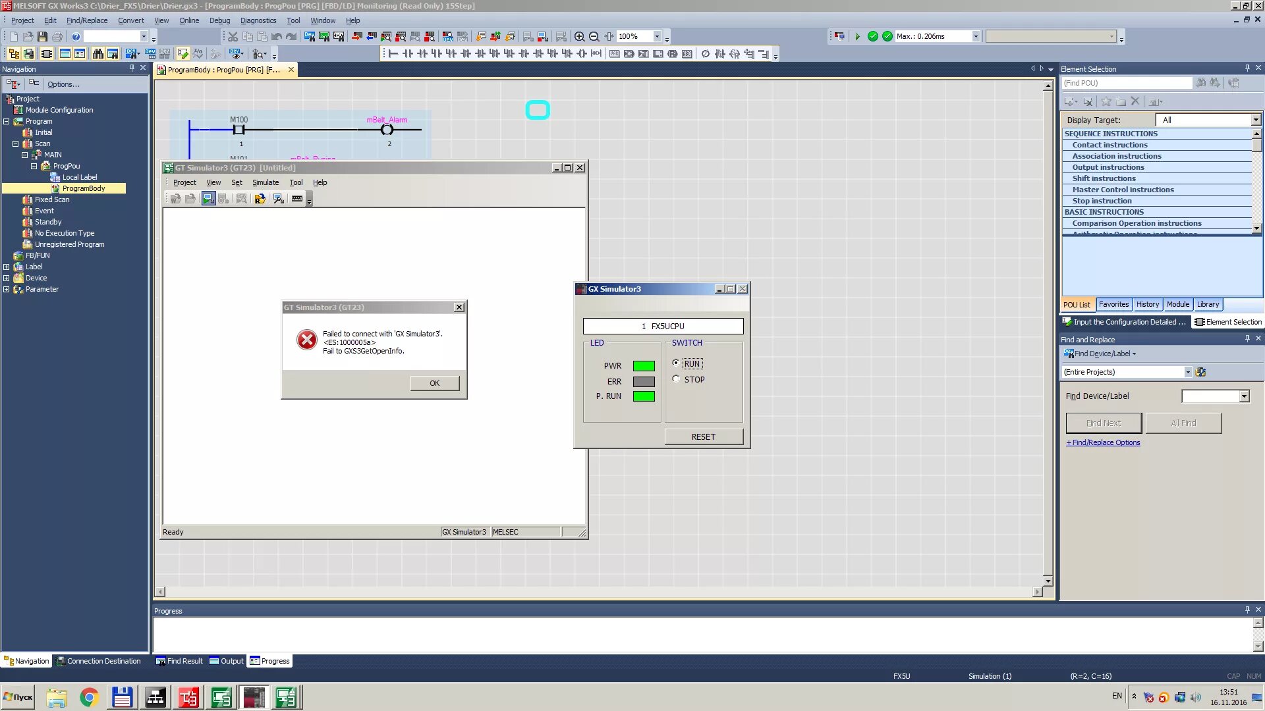The image size is (1265, 711).
Task: Click the open contact ladder symbol icon
Action: pos(408,54)
